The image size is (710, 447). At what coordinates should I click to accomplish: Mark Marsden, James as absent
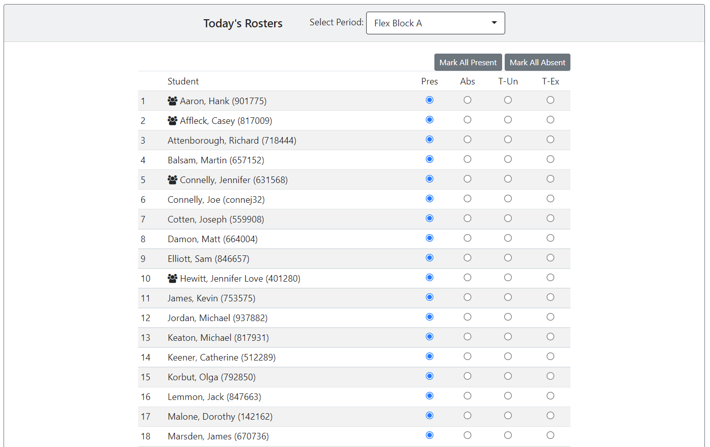click(x=467, y=435)
